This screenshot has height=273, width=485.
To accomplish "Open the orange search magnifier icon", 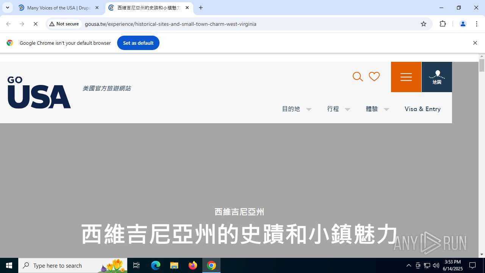I will [358, 77].
